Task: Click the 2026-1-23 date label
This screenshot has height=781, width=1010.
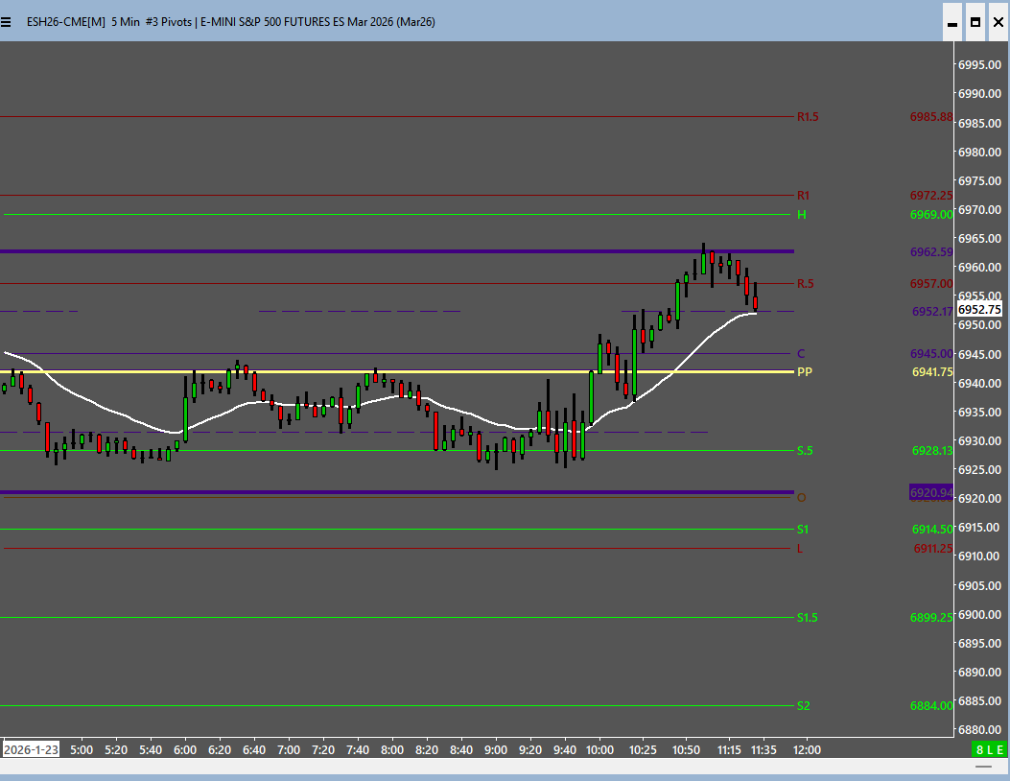Action: click(x=31, y=749)
